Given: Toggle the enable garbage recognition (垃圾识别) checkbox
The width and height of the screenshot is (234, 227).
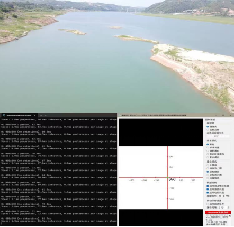Looking at the screenshot, I should 208,193.
